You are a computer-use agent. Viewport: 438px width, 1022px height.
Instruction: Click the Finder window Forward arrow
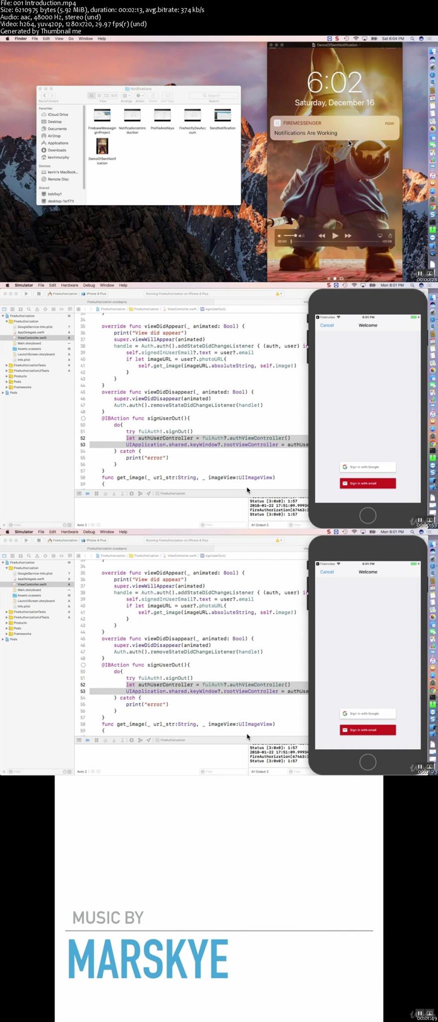coord(51,95)
